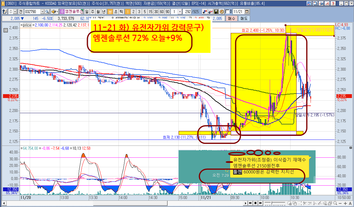Open the calendar date picker icon

click(247, 12)
